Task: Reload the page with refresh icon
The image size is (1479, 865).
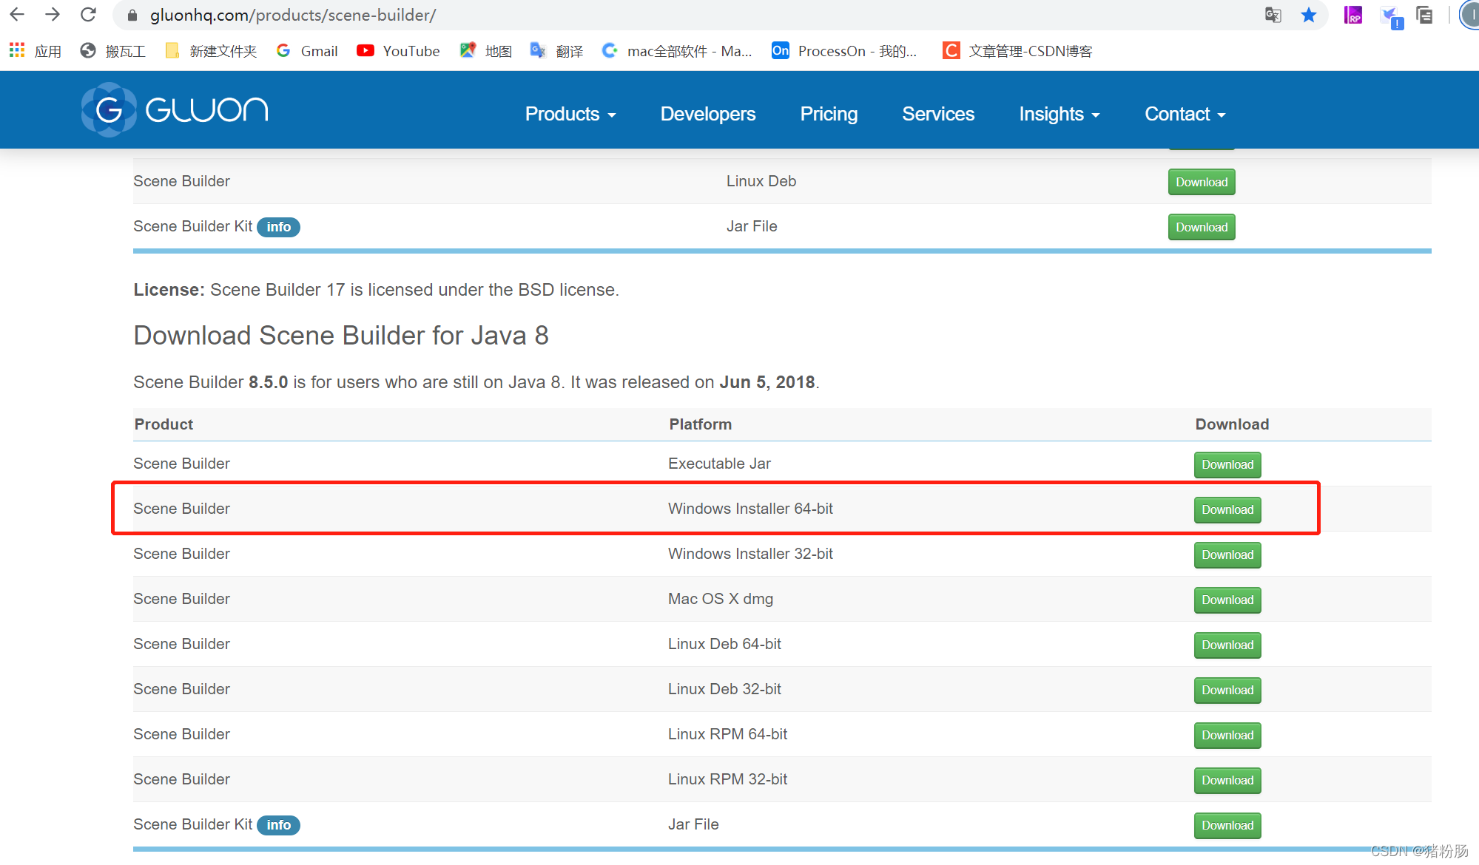Action: (x=88, y=15)
